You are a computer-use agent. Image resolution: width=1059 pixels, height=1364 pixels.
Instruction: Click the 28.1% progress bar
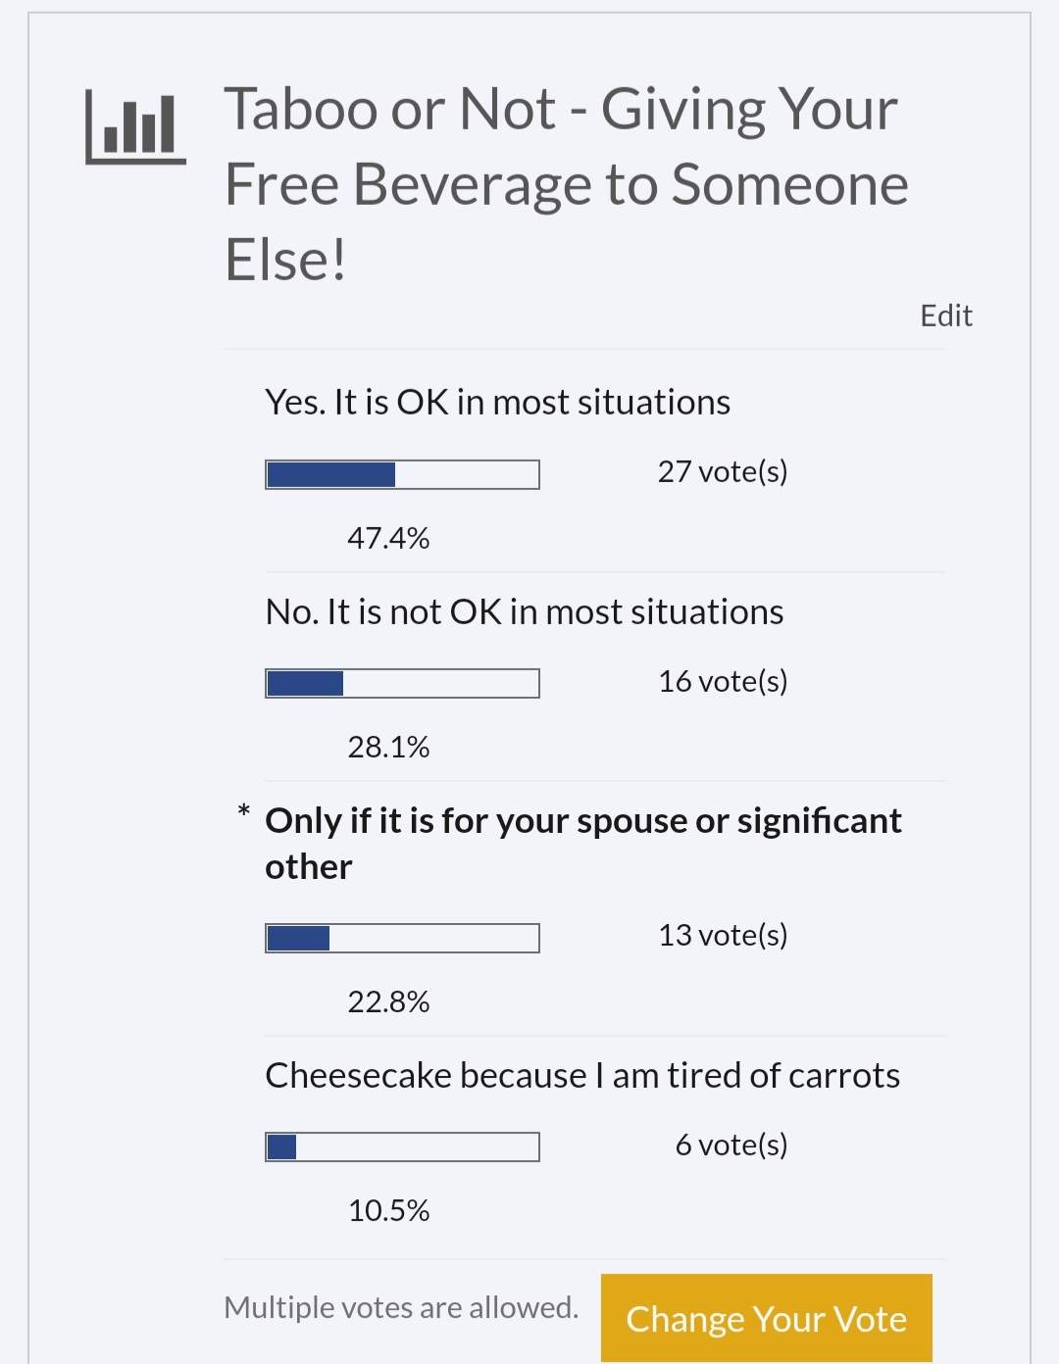point(402,683)
